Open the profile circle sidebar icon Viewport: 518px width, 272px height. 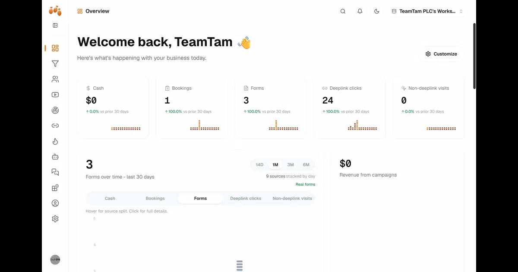pyautogui.click(x=55, y=203)
